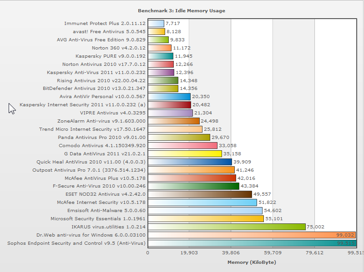The height and width of the screenshot is (272, 364).
Task: Click Sophos Endpoint Security and Control label
Action: [76, 243]
